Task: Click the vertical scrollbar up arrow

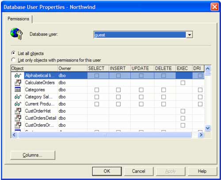Action: [x=208, y=69]
